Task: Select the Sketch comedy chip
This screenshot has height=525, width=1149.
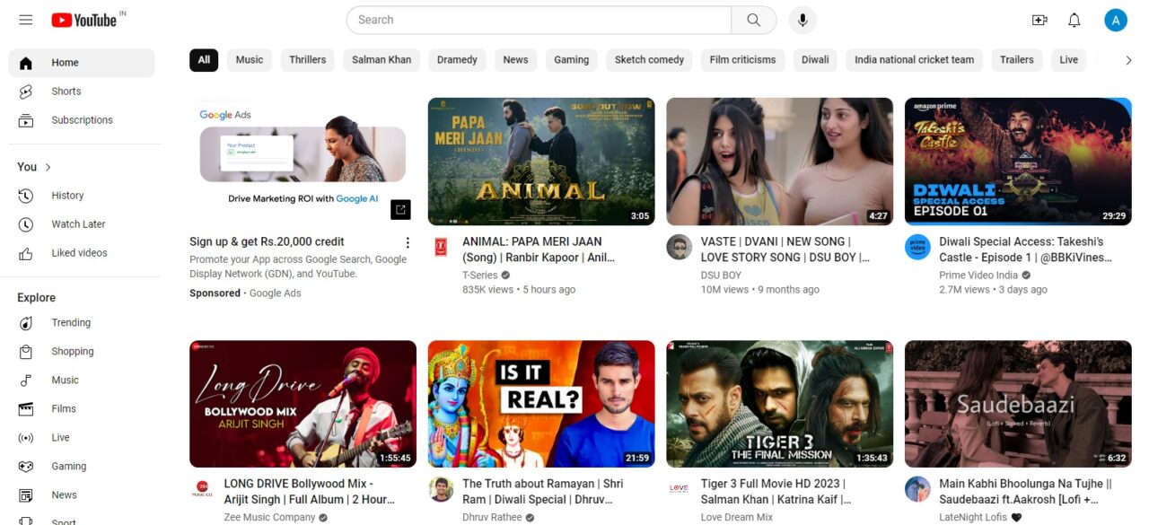Action: coord(649,60)
